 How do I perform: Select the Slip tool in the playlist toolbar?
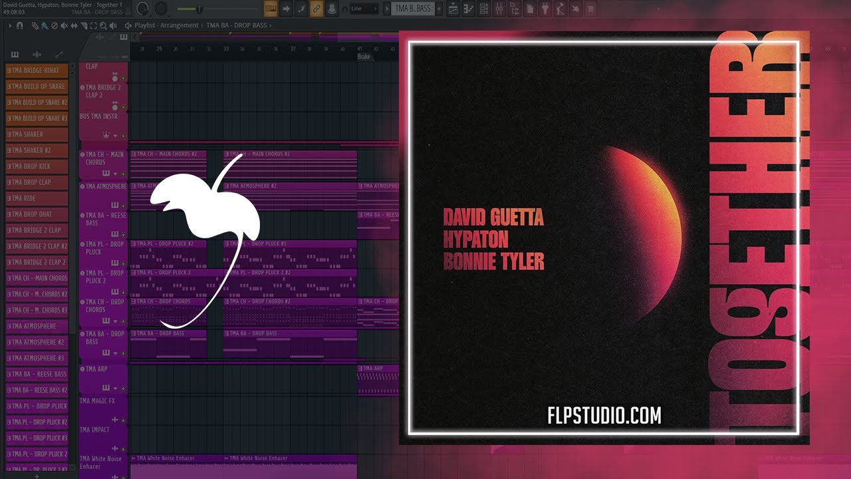click(74, 25)
